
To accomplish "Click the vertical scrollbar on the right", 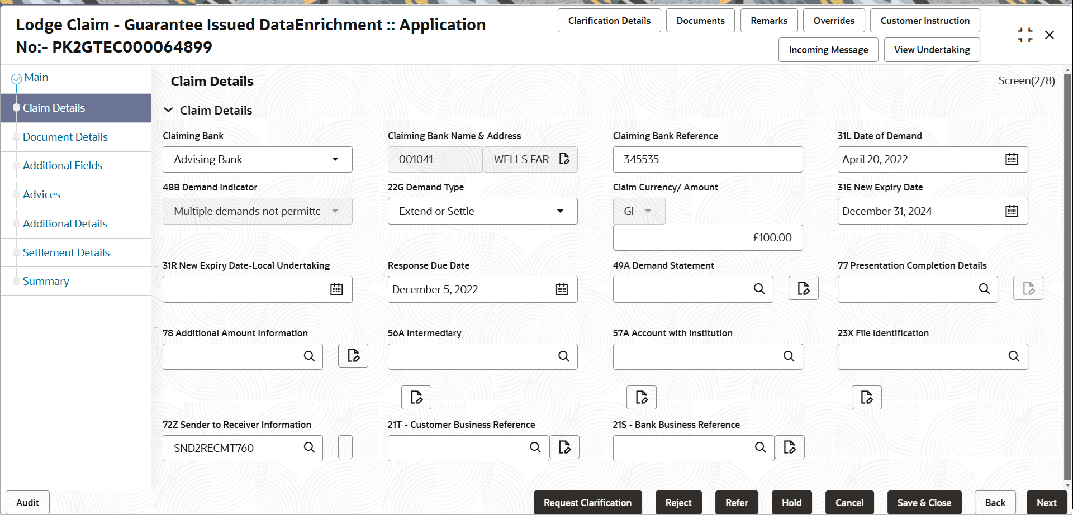I will coord(1067,279).
